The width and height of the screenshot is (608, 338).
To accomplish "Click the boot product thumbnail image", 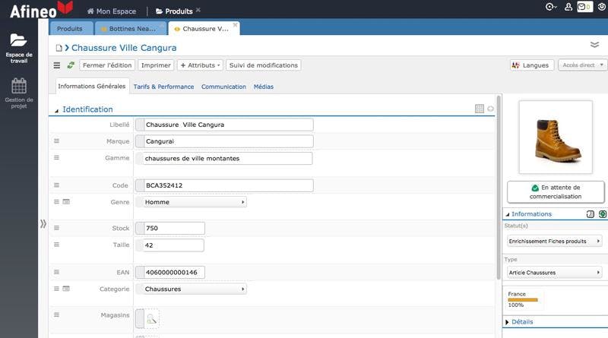I will (x=556, y=137).
